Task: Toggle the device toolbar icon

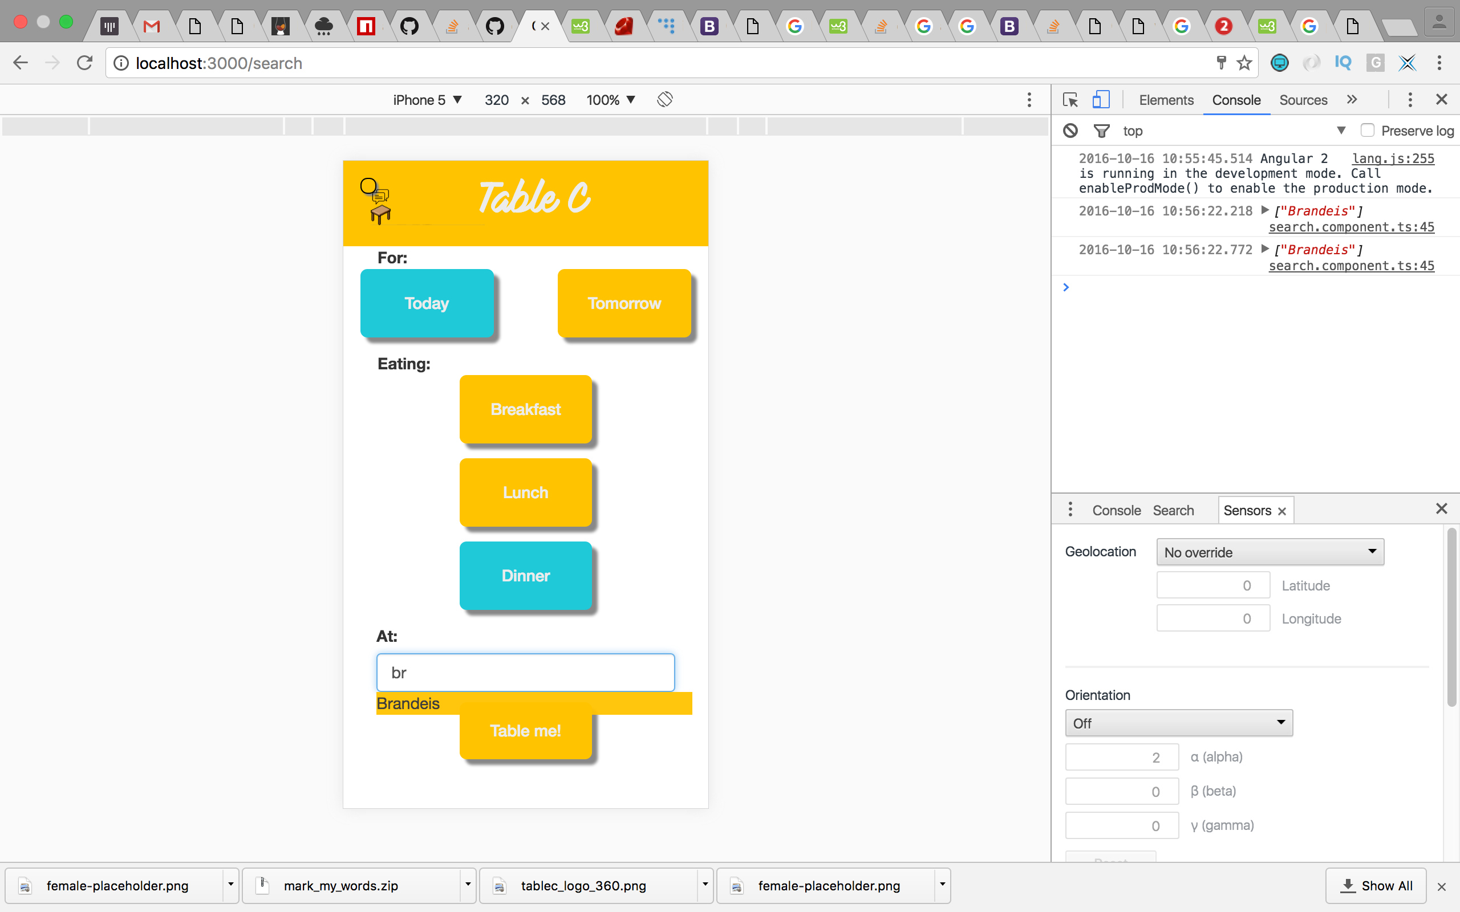Action: (x=1101, y=100)
